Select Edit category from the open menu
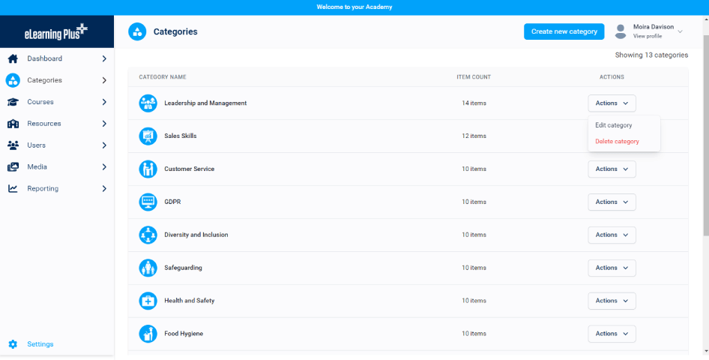 pos(614,125)
